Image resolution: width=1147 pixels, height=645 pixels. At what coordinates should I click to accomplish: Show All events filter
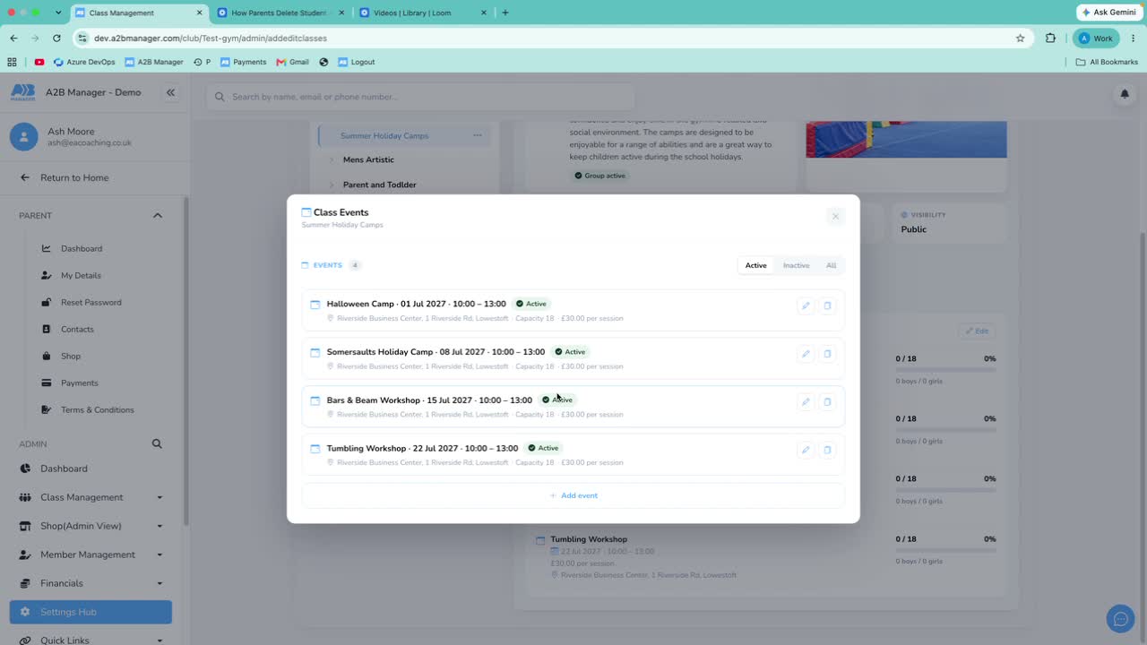tap(831, 265)
